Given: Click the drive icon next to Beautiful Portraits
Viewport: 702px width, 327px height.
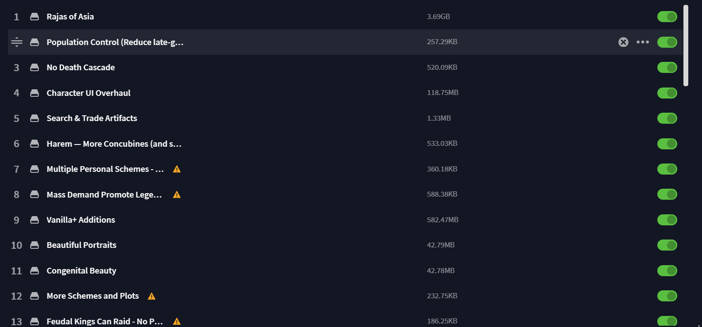Looking at the screenshot, I should point(35,245).
